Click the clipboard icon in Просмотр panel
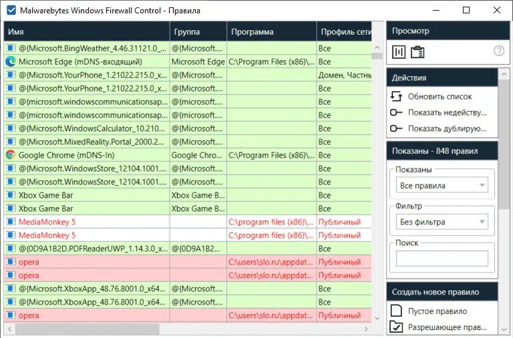 click(417, 51)
